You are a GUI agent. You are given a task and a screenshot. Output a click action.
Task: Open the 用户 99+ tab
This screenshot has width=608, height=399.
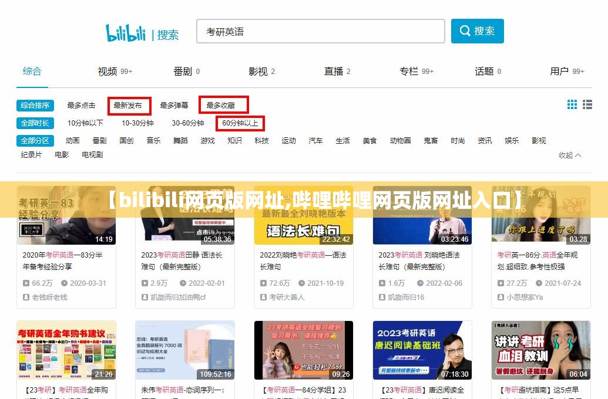(567, 72)
